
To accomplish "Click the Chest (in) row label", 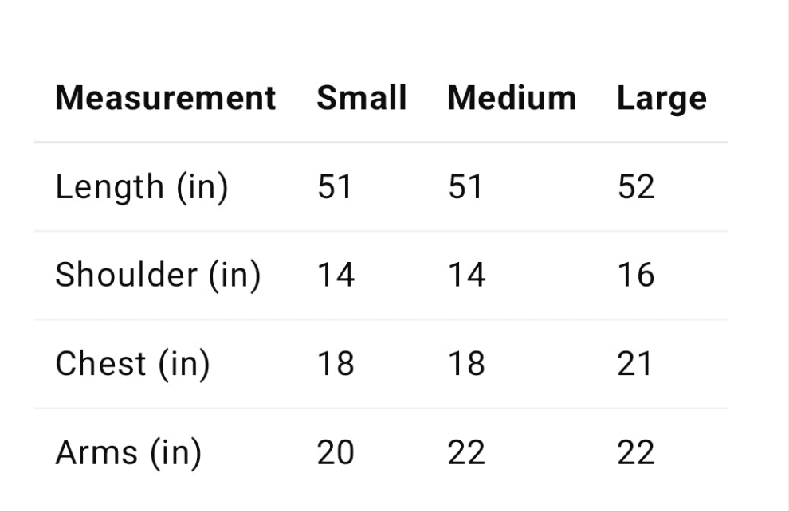I will [x=132, y=364].
